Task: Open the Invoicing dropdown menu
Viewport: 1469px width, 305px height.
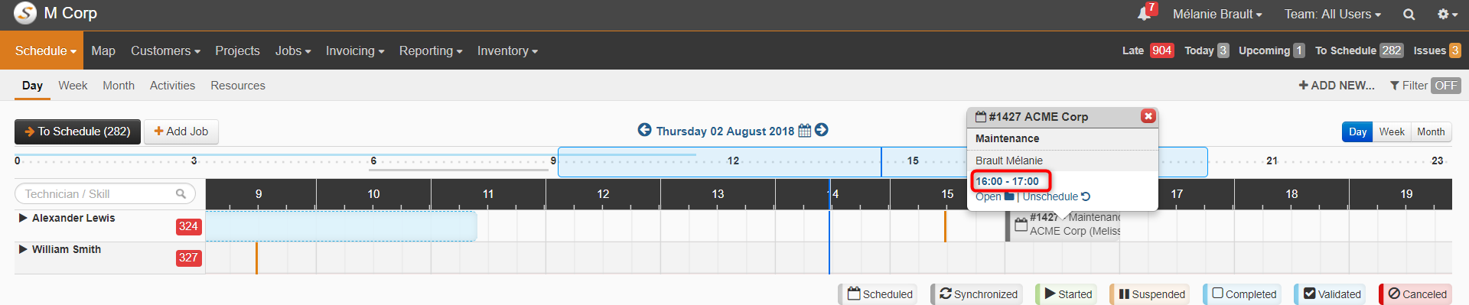Action: click(x=355, y=50)
